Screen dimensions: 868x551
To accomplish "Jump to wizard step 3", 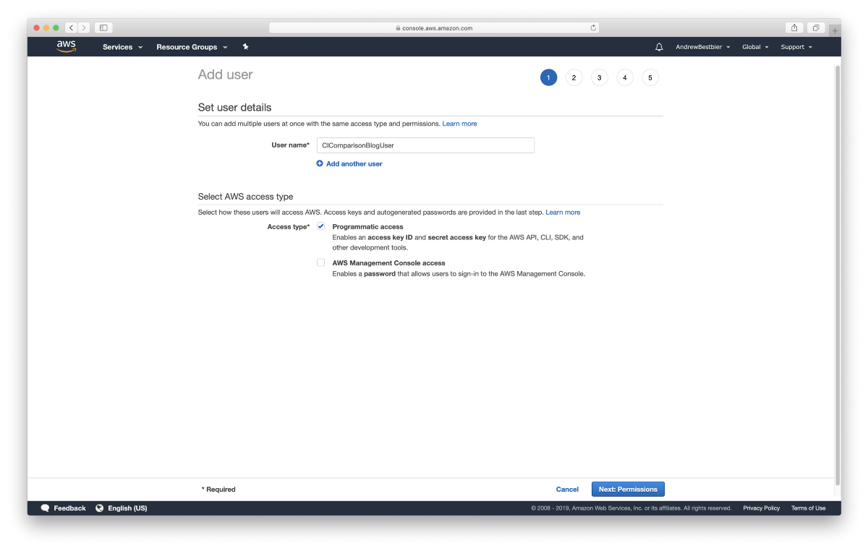I will 599,77.
